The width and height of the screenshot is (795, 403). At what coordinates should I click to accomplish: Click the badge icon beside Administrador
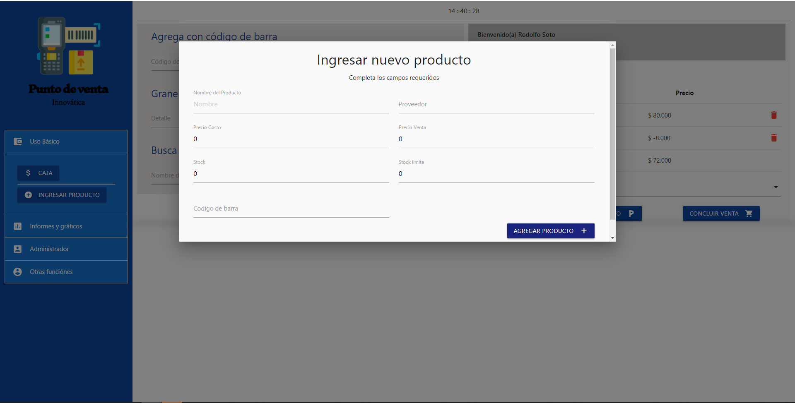tap(18, 249)
